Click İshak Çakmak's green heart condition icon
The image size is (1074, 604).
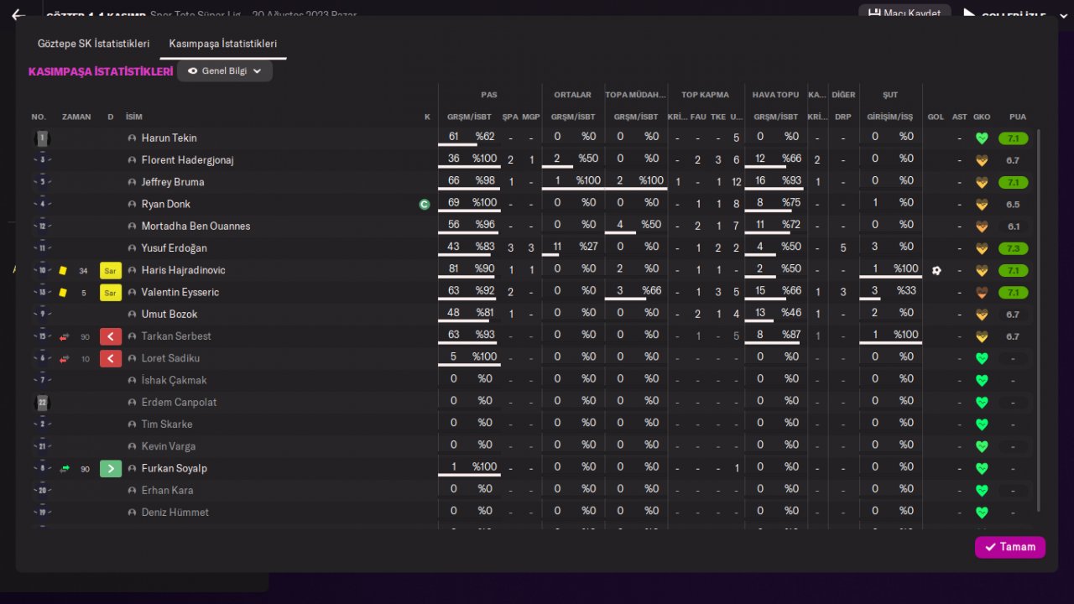tap(982, 380)
